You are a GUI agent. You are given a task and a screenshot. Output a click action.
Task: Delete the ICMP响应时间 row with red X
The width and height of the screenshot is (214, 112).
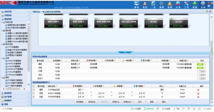click(198, 90)
